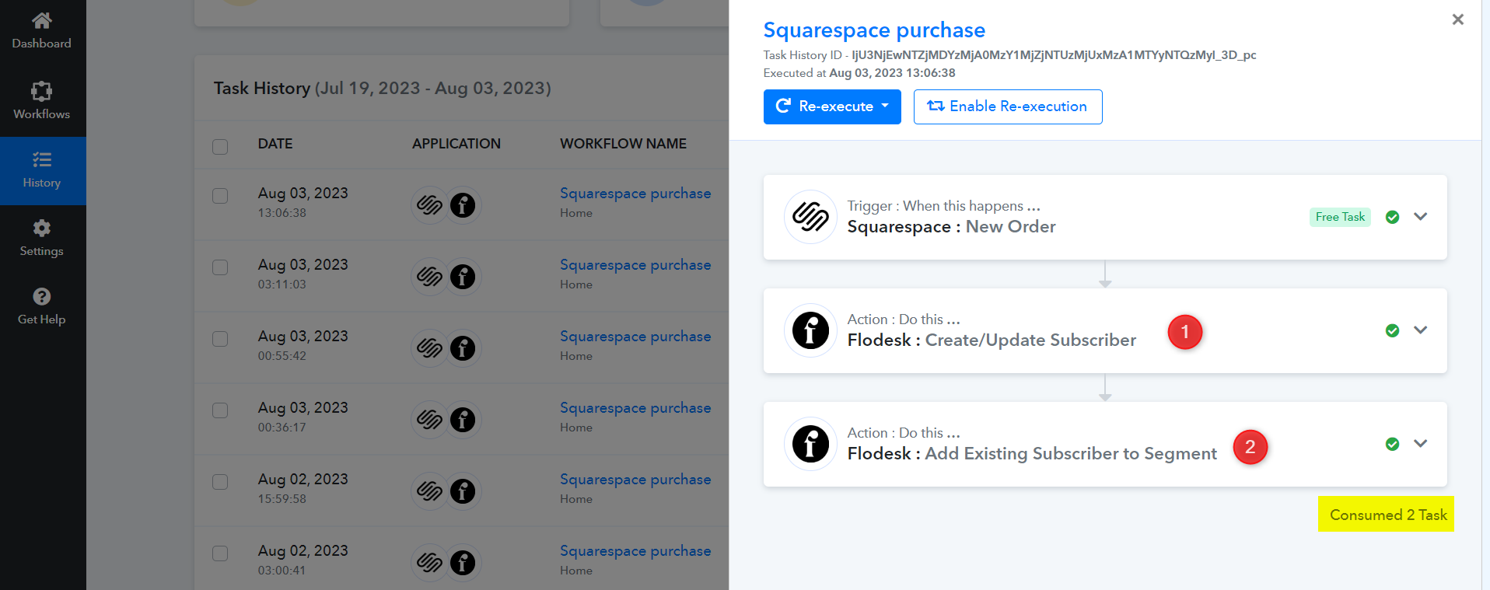The height and width of the screenshot is (590, 1490).
Task: Click Squarespace icon in the 13:06:38 row
Action: (429, 205)
